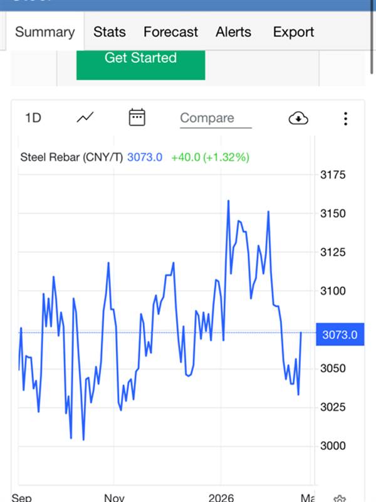Open the Stats tab

[110, 32]
